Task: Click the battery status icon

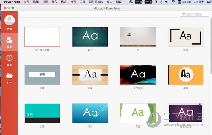Action: 202,2
